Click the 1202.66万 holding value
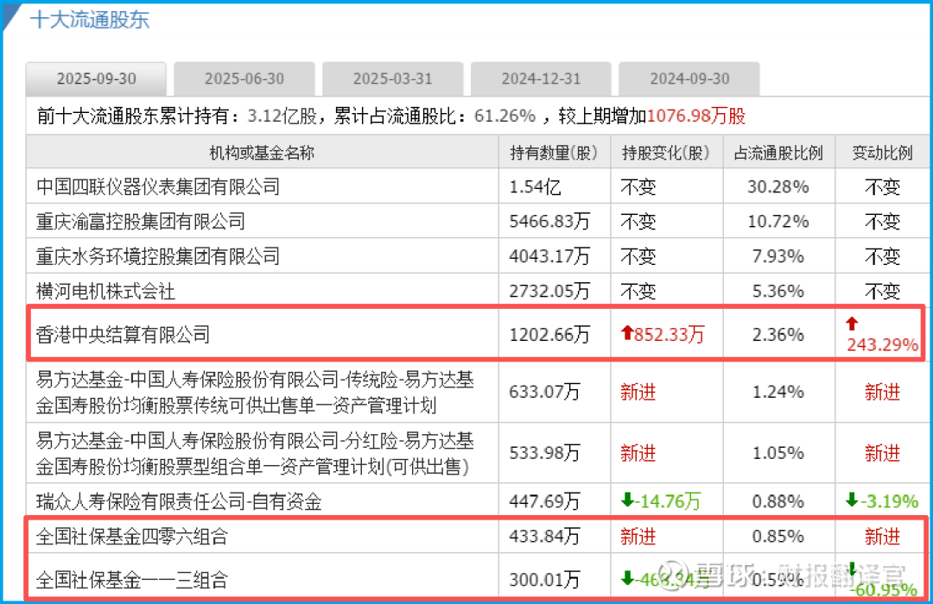Image resolution: width=933 pixels, height=604 pixels. [549, 335]
